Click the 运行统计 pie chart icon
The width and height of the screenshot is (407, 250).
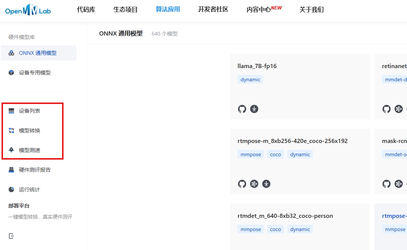click(11, 189)
